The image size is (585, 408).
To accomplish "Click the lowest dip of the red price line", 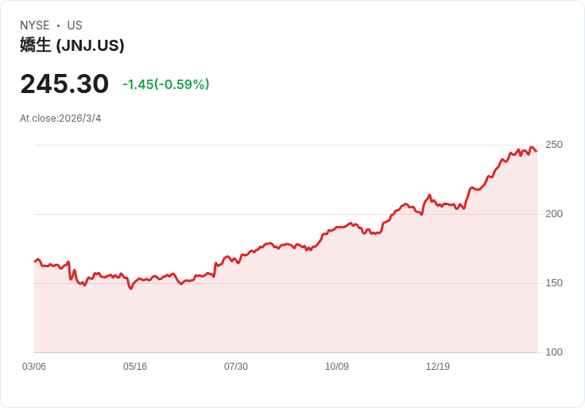I will (x=131, y=288).
